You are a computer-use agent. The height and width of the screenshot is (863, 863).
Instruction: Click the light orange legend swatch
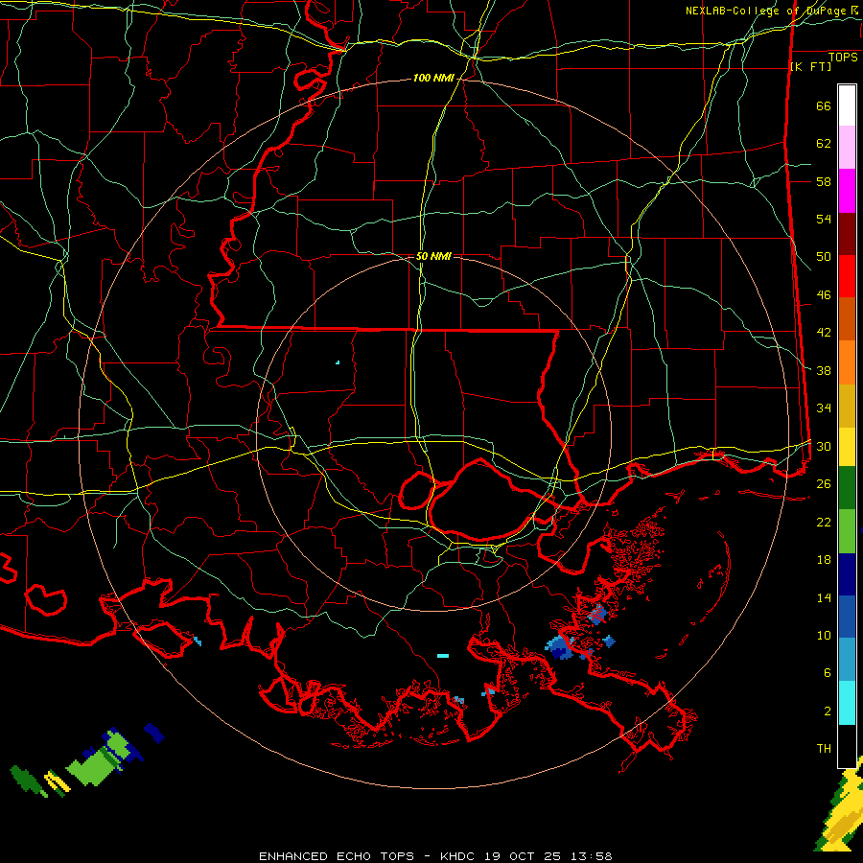coord(847,362)
